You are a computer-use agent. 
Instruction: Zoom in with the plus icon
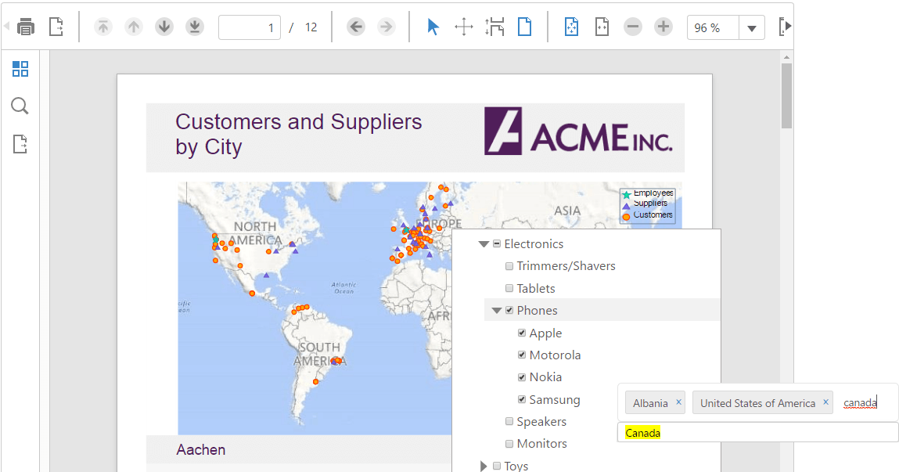click(x=663, y=26)
